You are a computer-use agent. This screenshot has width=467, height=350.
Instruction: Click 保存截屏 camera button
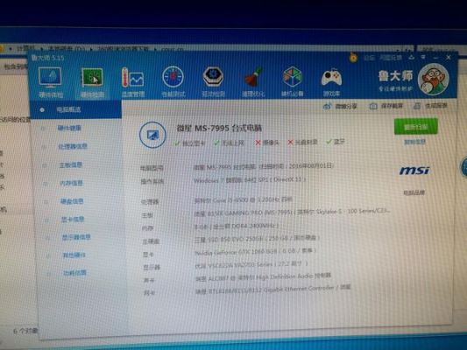click(x=386, y=106)
